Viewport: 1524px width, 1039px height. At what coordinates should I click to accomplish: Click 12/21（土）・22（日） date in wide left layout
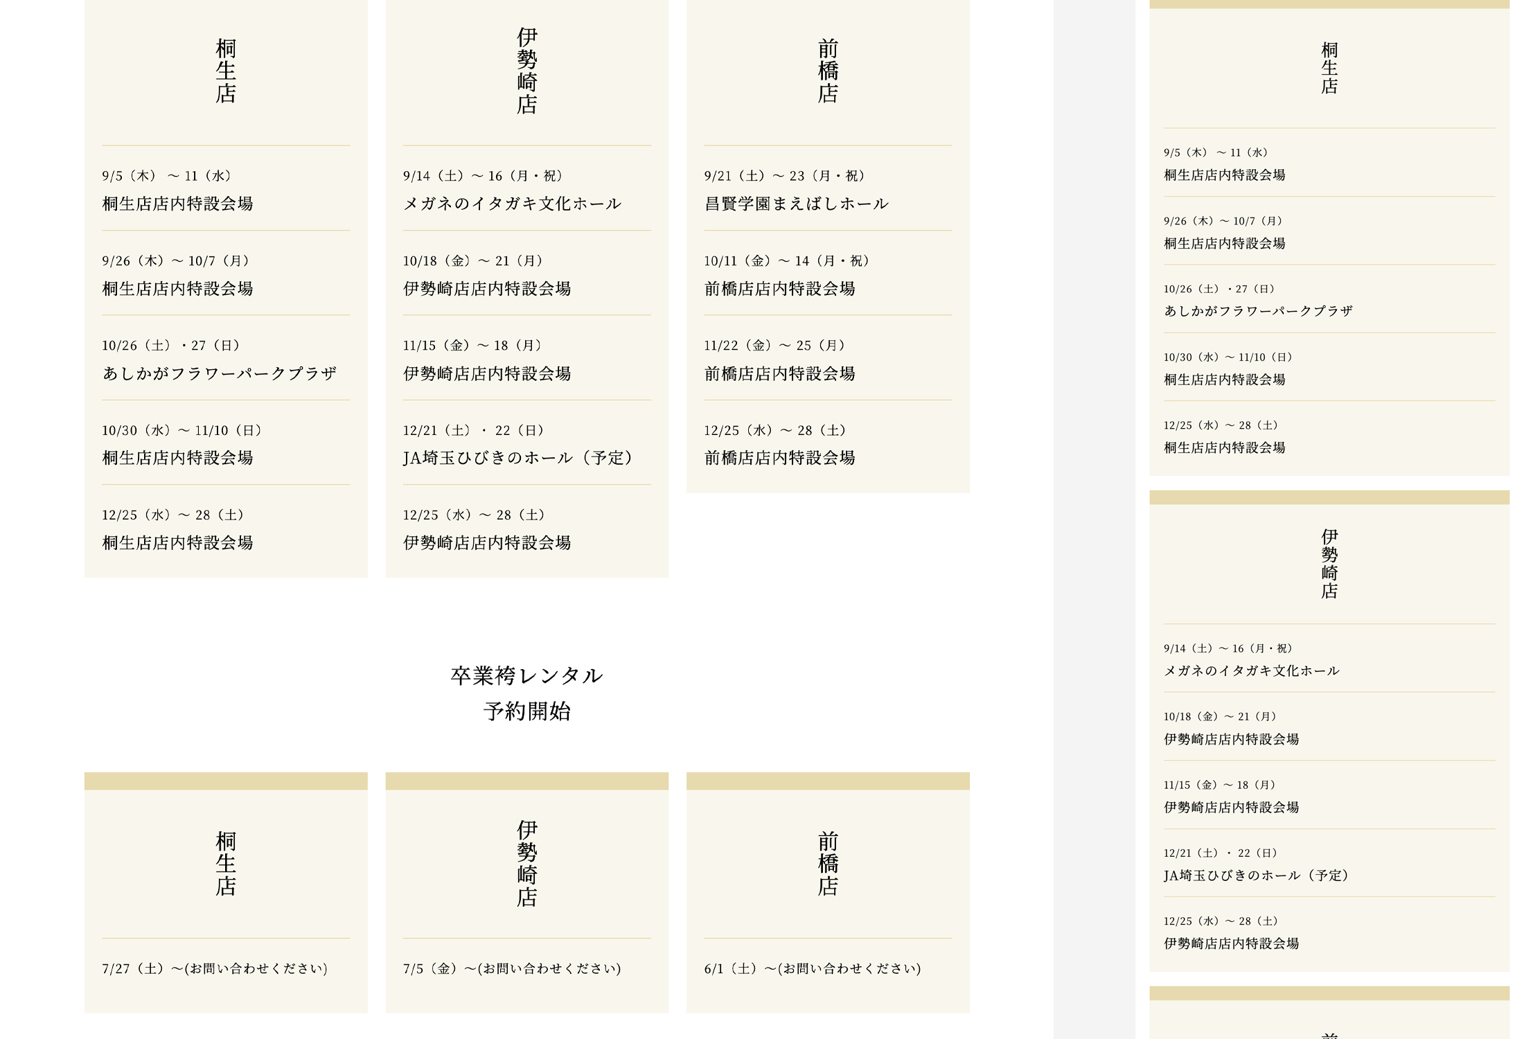coord(473,430)
